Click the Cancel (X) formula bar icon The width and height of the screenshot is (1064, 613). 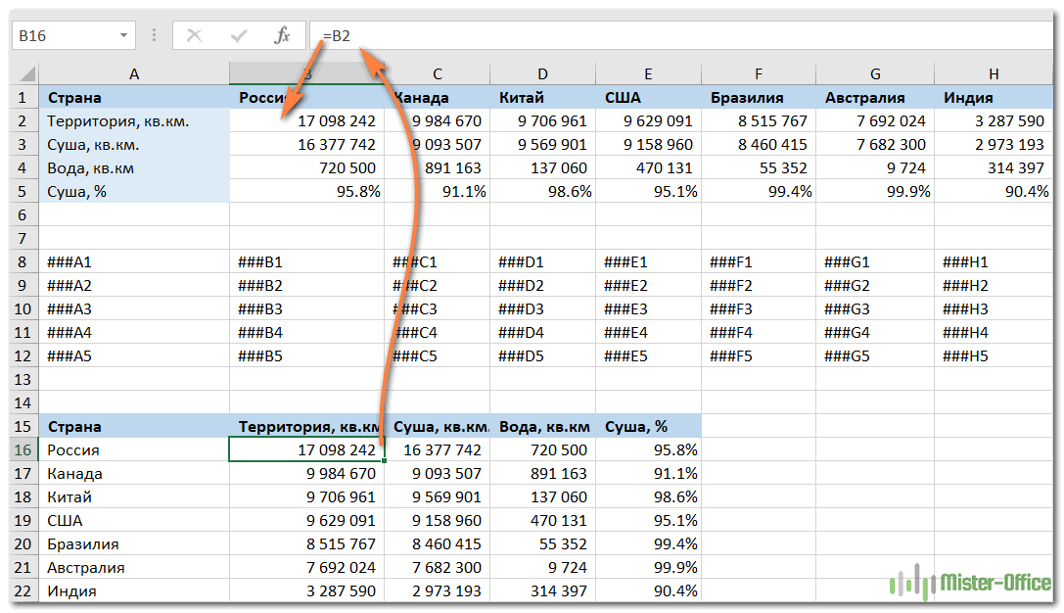194,35
